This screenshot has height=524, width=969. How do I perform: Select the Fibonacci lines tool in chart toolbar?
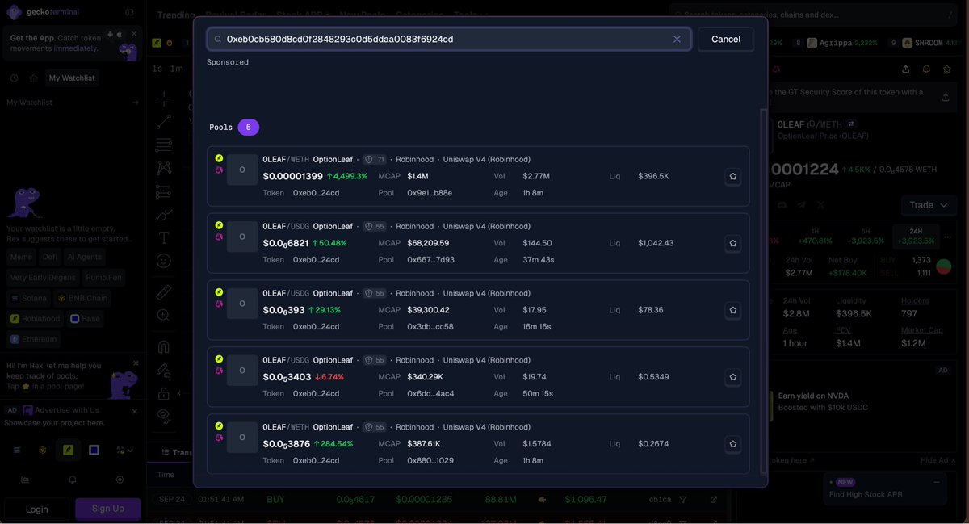pyautogui.click(x=164, y=145)
